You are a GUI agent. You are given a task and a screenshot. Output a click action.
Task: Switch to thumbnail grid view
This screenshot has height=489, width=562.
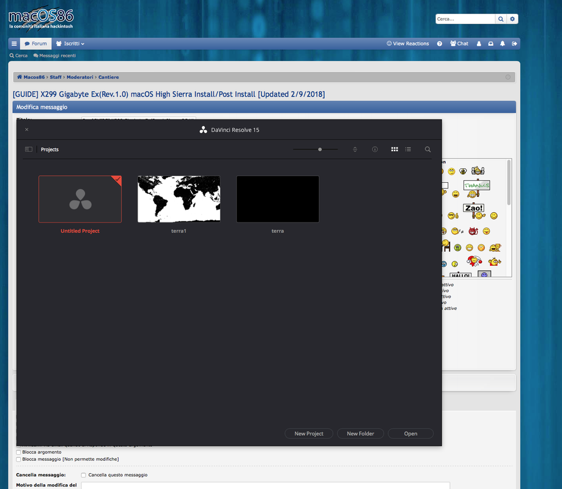(394, 149)
